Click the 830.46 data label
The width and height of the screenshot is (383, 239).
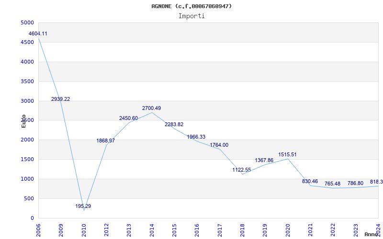(x=310, y=181)
